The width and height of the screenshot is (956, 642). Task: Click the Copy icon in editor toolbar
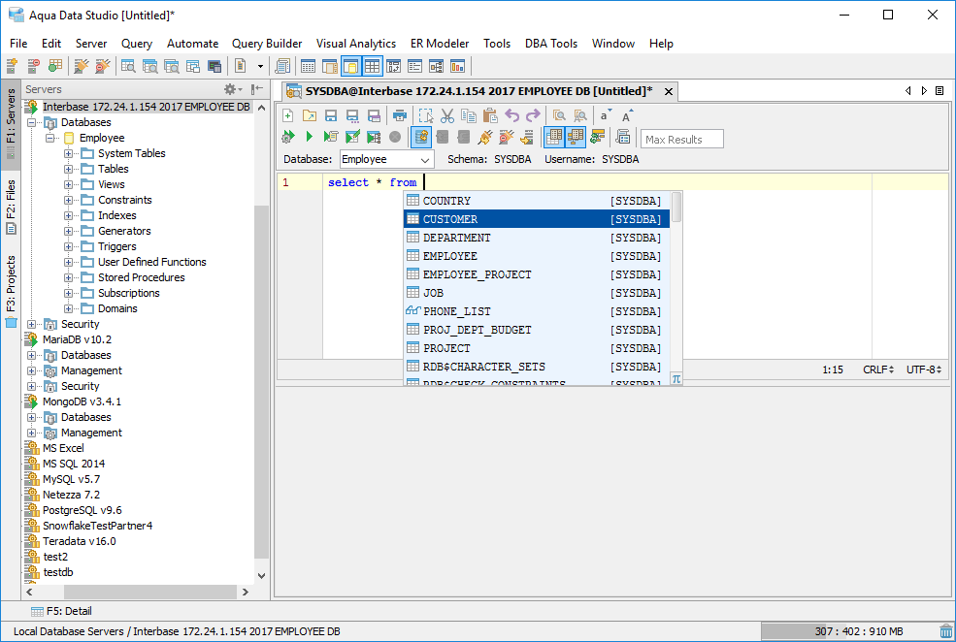(x=469, y=115)
